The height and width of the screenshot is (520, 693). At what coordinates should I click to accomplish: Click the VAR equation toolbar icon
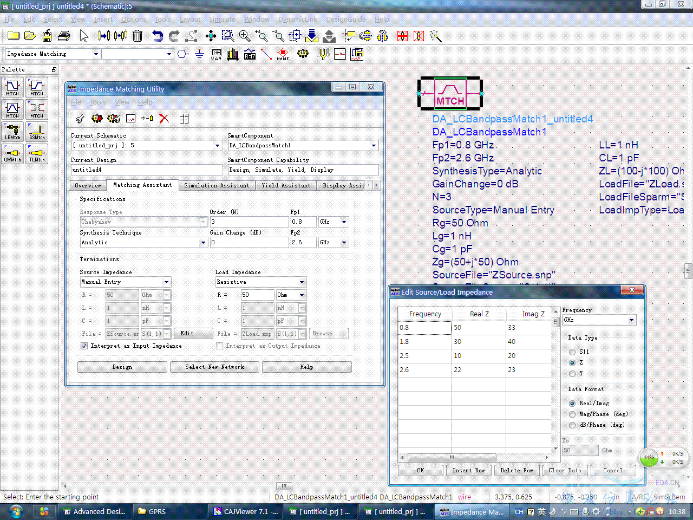[x=217, y=54]
